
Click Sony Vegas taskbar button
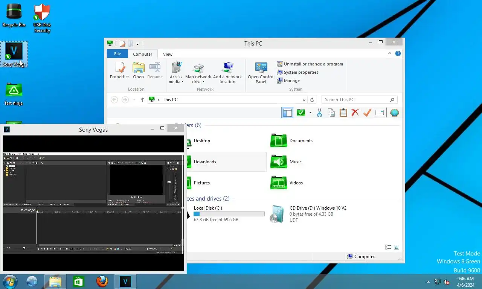click(125, 281)
